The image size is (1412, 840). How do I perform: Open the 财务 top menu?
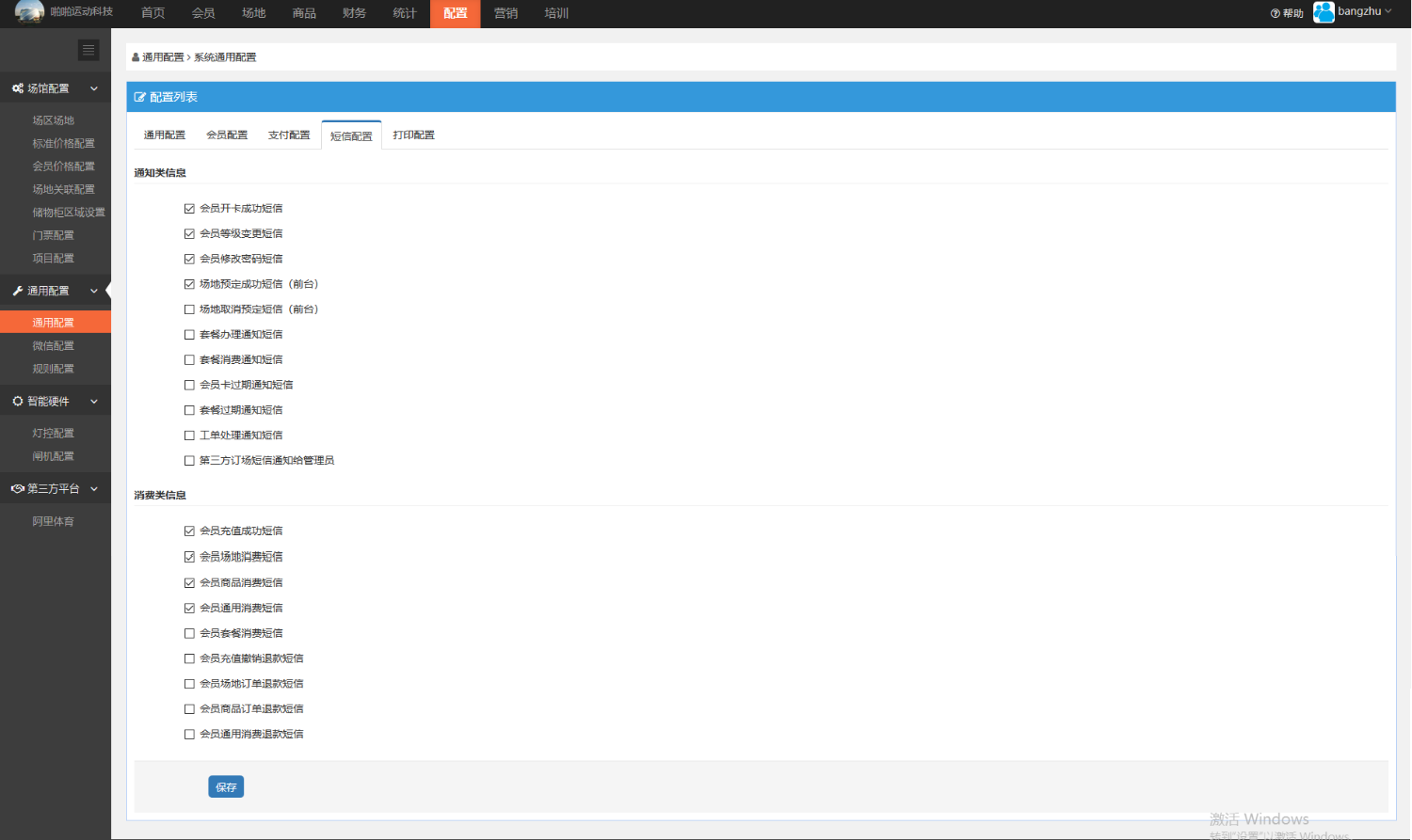coord(355,13)
